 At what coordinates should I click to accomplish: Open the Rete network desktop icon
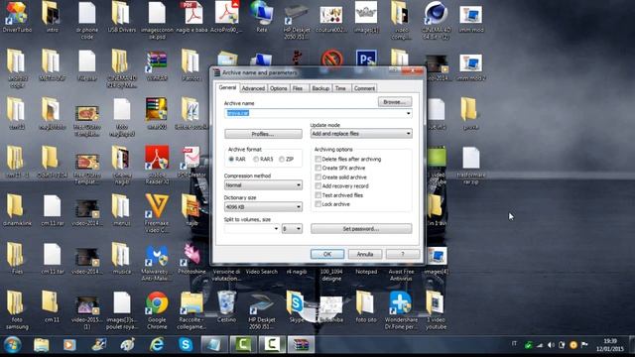coord(261,16)
